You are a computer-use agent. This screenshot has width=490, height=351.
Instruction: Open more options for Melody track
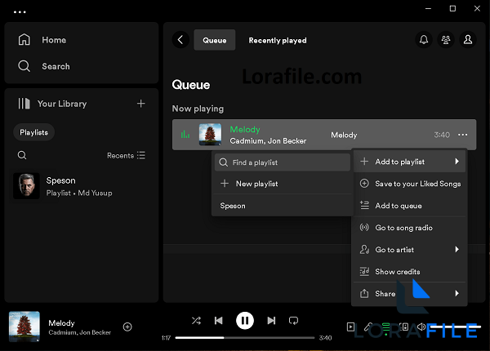coord(463,135)
